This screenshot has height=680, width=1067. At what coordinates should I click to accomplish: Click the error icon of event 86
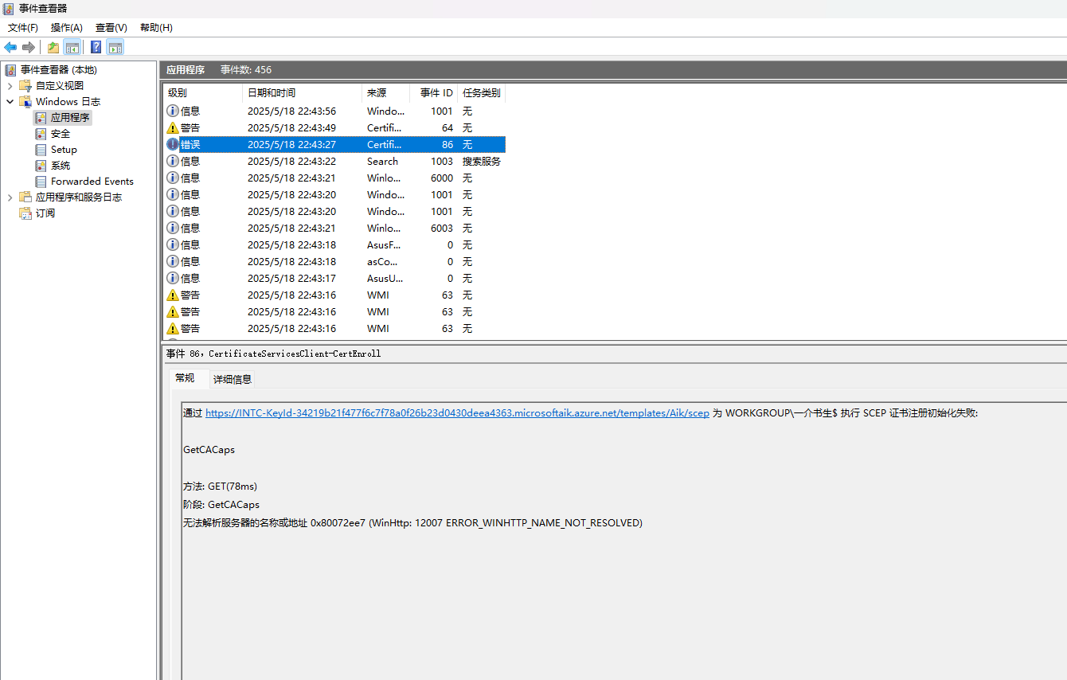(x=173, y=144)
